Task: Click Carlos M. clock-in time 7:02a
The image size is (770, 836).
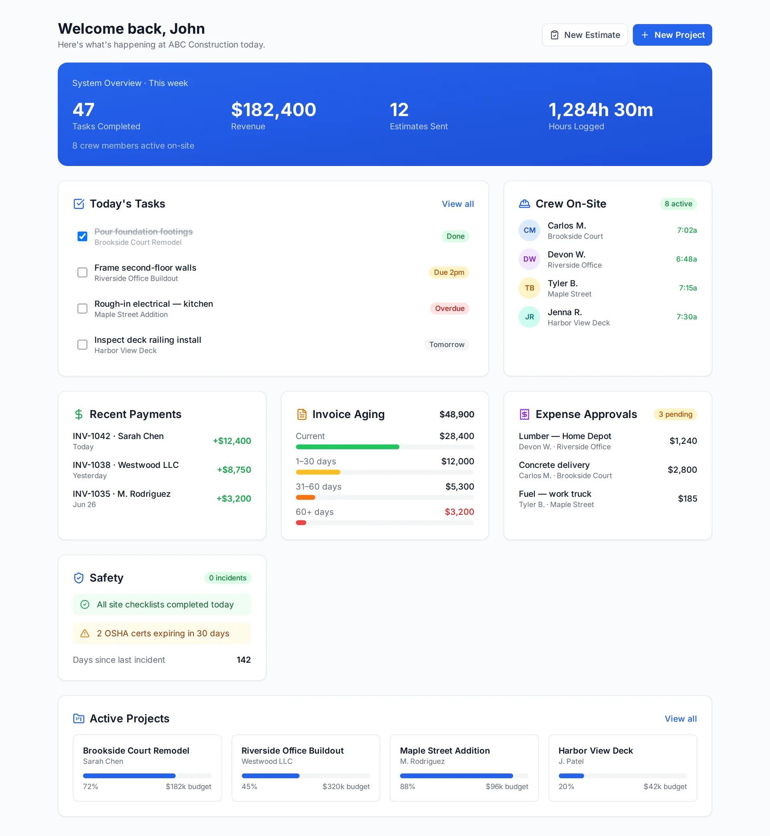Action: 687,230
